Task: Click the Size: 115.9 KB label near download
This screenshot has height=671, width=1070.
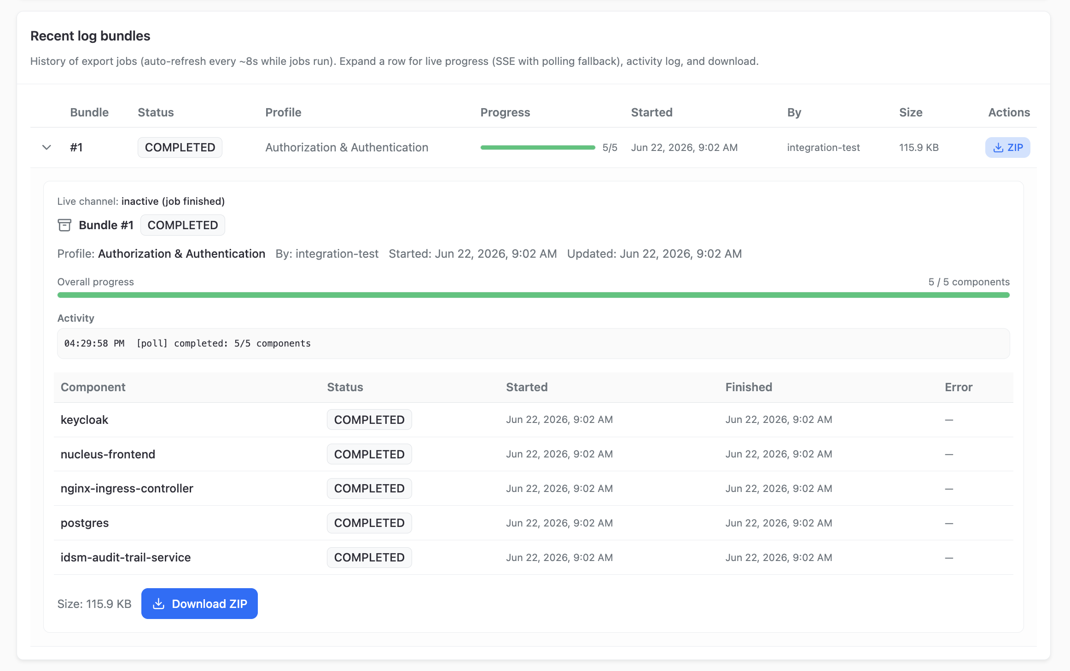Action: [x=94, y=604]
